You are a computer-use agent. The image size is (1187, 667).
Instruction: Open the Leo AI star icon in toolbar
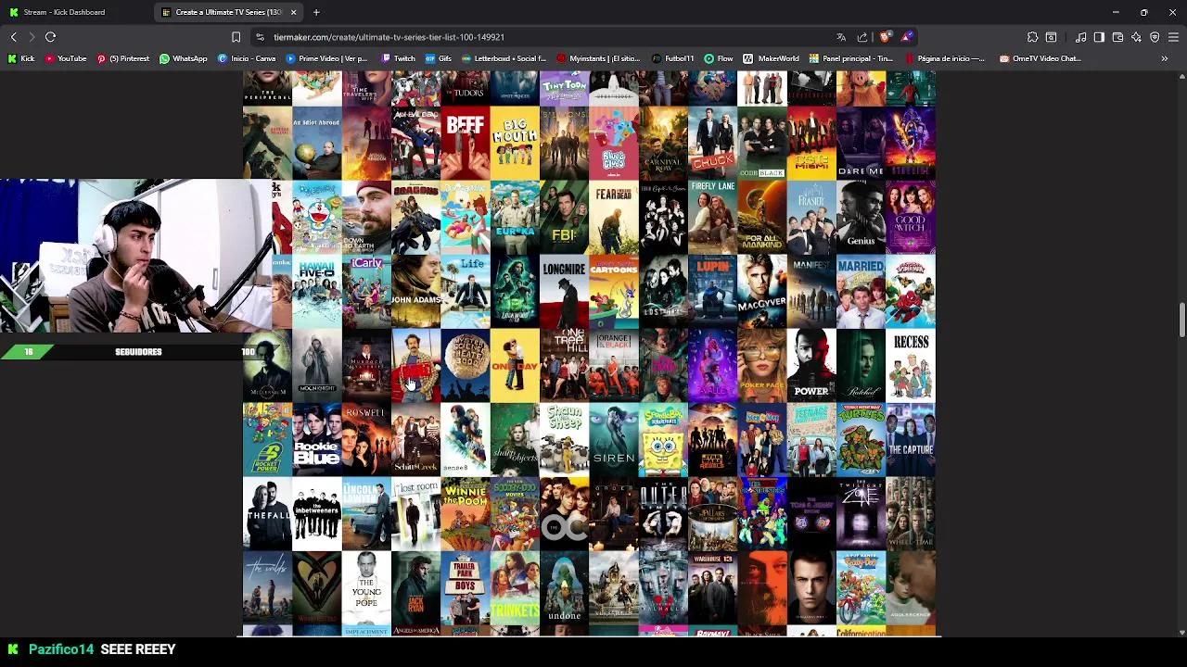(1136, 37)
